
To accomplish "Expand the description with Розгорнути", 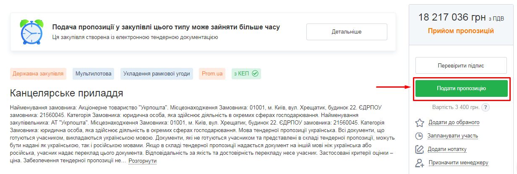I will [142, 161].
